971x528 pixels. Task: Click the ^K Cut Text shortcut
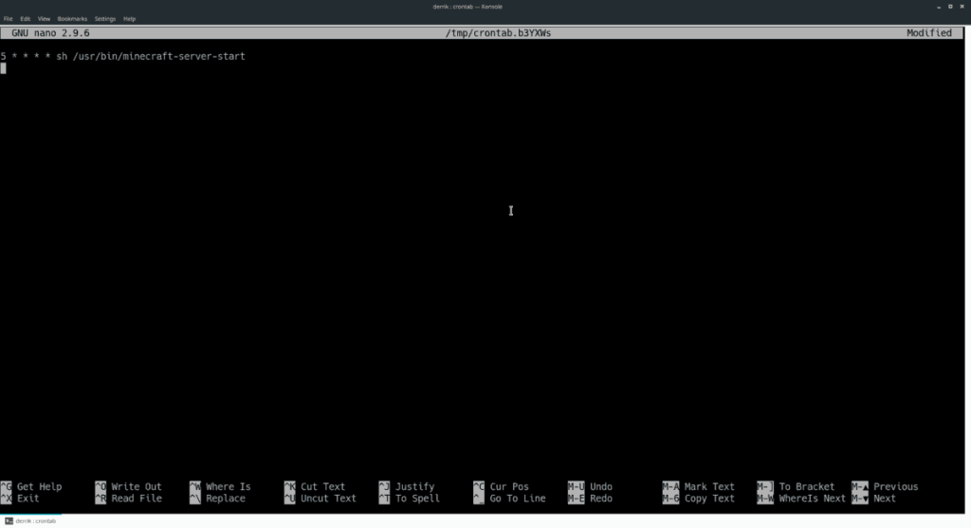click(314, 487)
